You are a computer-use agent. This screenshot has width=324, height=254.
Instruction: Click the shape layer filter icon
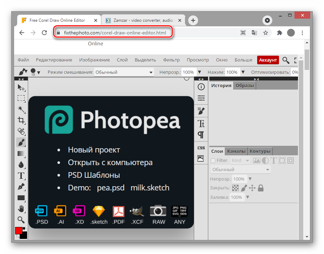(282, 161)
